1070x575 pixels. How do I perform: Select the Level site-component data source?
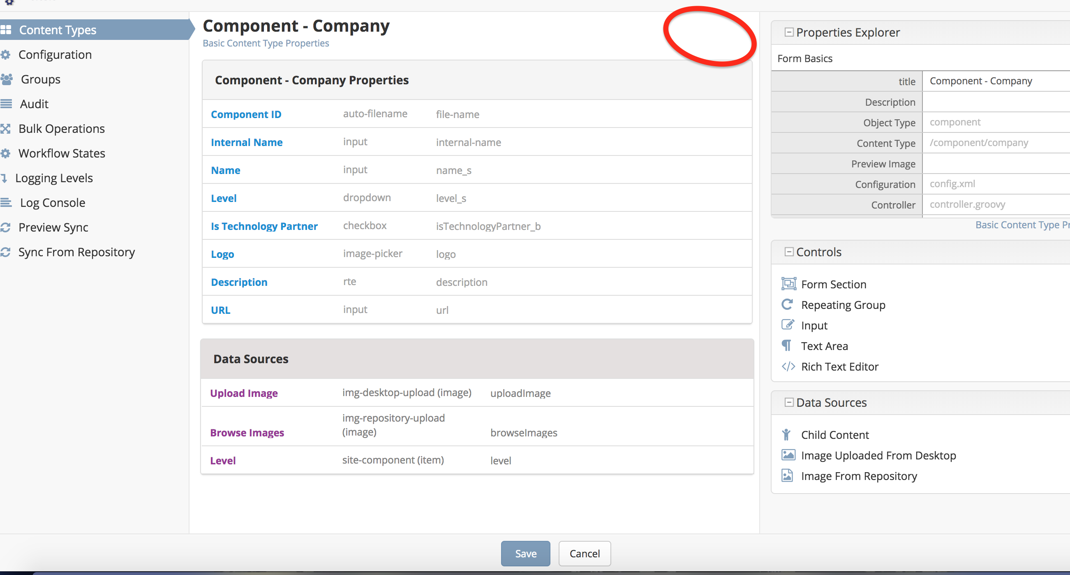click(x=477, y=460)
